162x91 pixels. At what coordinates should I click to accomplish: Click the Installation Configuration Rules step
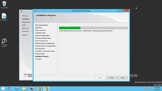[x=45, y=51]
